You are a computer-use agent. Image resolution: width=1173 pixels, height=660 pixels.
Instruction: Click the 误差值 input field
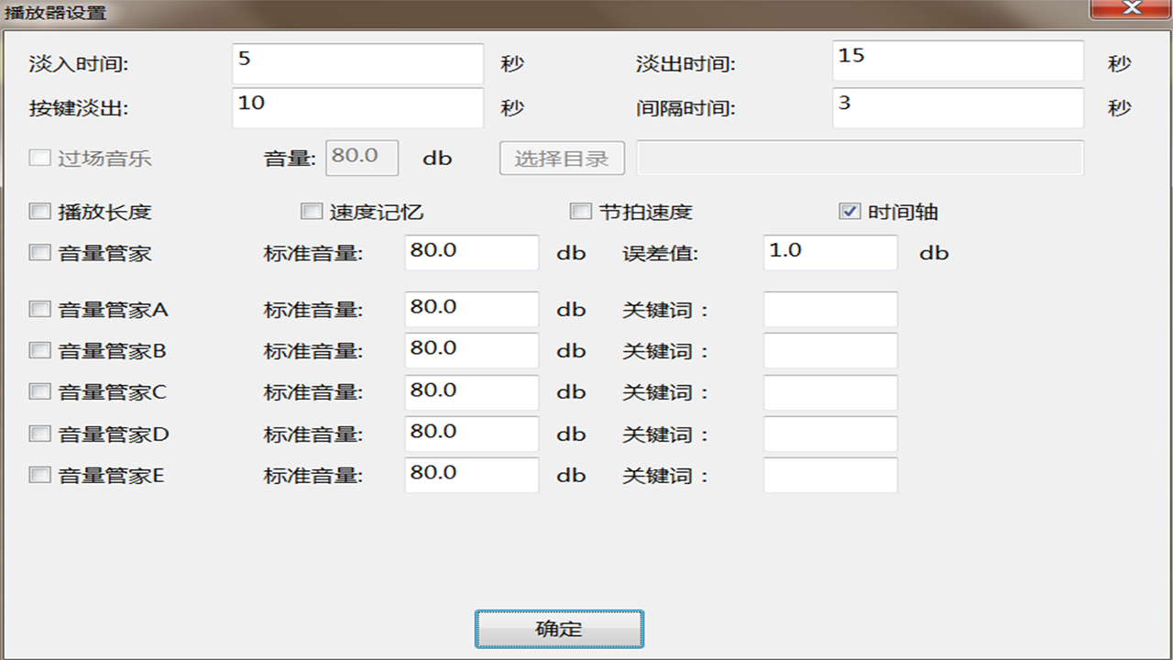click(829, 252)
